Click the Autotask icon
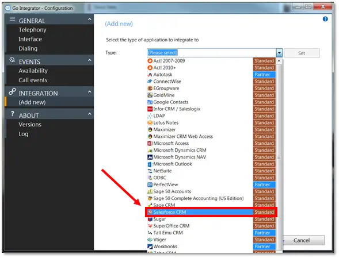The image size is (339, 258). tap(150, 75)
